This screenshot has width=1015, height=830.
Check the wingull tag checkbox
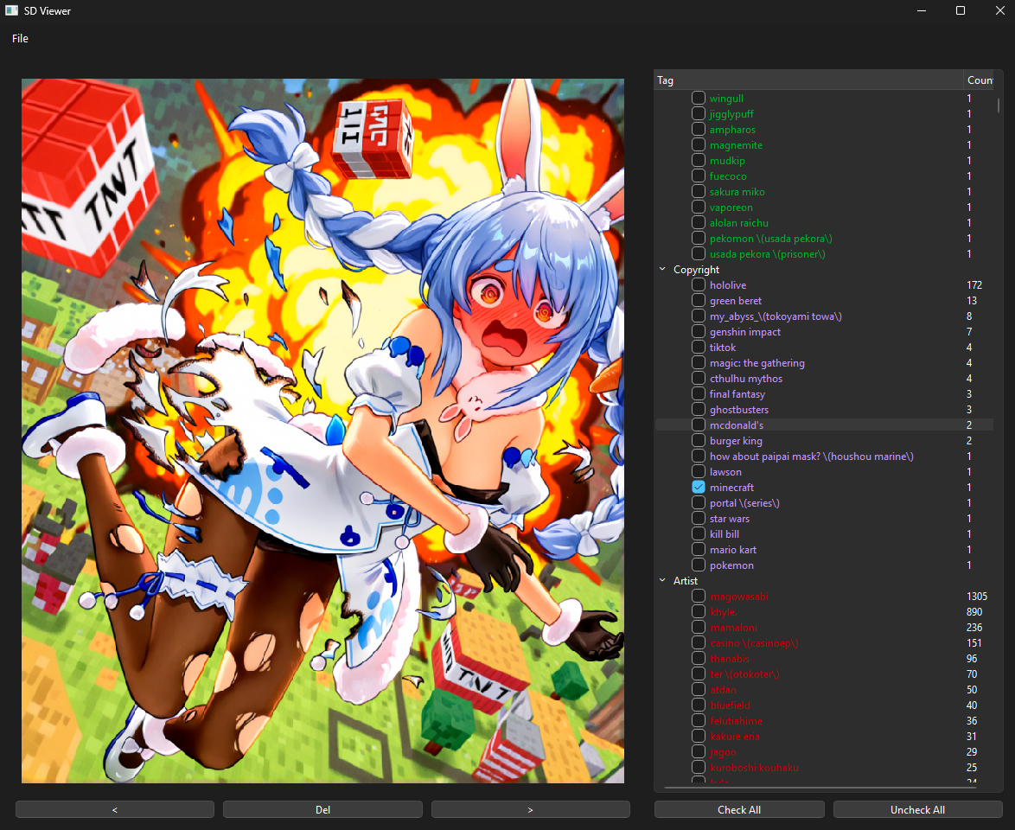click(x=699, y=99)
